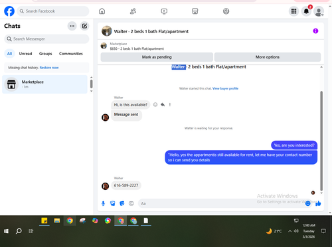Open Windows taskbar search
Image resolution: width=332 pixels, height=247 pixels.
pos(19,231)
